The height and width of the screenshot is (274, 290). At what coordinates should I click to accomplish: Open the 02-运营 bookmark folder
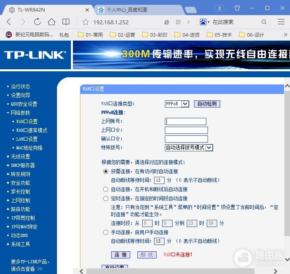click(122, 35)
